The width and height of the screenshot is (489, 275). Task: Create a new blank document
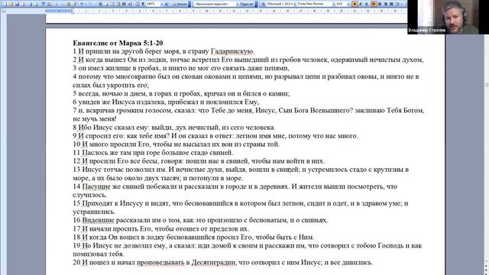[5, 4]
